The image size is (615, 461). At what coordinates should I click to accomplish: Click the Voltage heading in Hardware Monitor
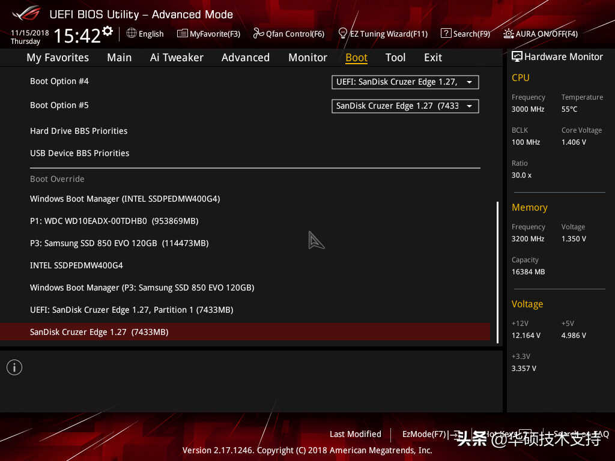pos(527,304)
